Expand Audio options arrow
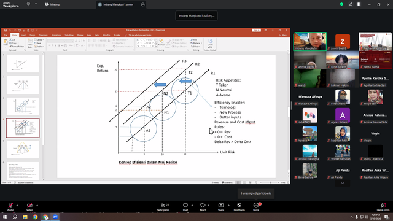Image resolution: width=393 pixels, height=221 pixels. [17, 205]
